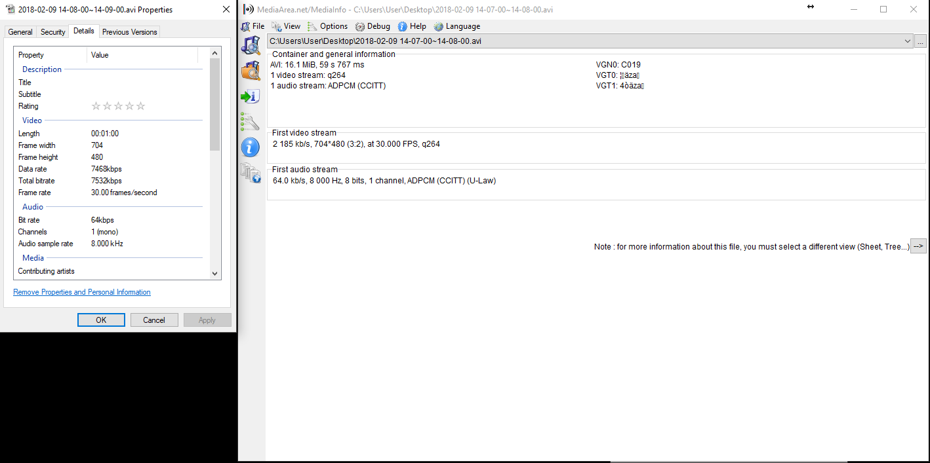
Task: Open the View menu
Action: [x=286, y=26]
